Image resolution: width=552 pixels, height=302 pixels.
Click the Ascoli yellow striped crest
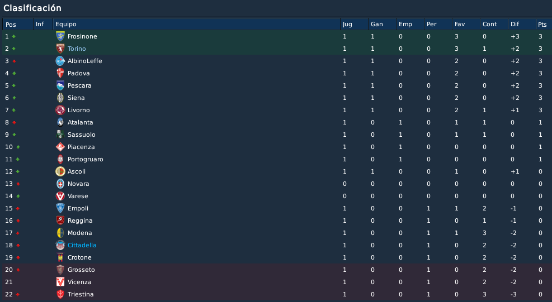pos(60,171)
